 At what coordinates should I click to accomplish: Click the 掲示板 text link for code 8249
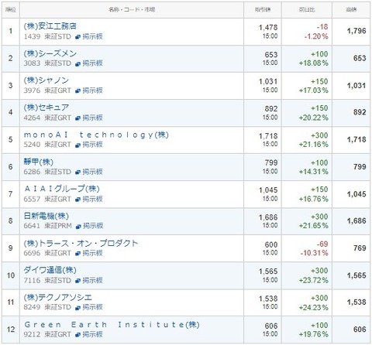click(92, 307)
